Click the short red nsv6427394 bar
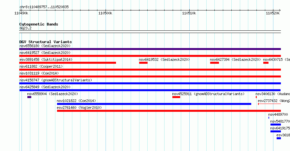The height and width of the screenshot is (151, 290). pos(214,63)
